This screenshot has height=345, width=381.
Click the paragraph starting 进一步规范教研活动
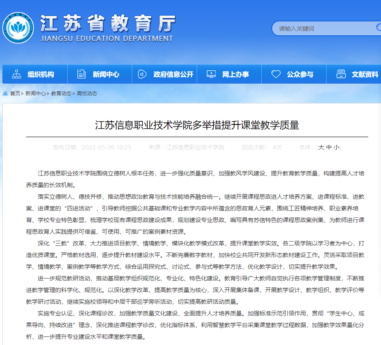195,290
